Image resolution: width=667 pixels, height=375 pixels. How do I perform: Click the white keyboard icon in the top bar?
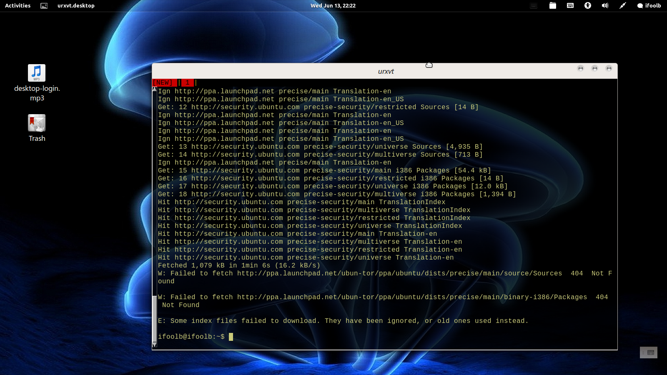pos(570,5)
